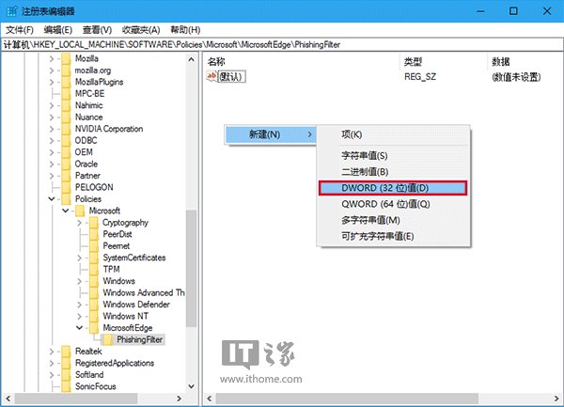Expand the Windows NT tree node

click(x=80, y=316)
